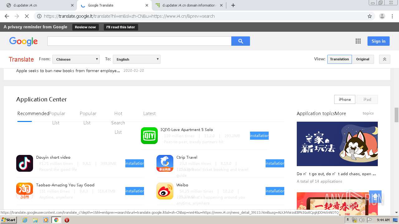
Task: Go back to previous page
Action: click(7, 16)
